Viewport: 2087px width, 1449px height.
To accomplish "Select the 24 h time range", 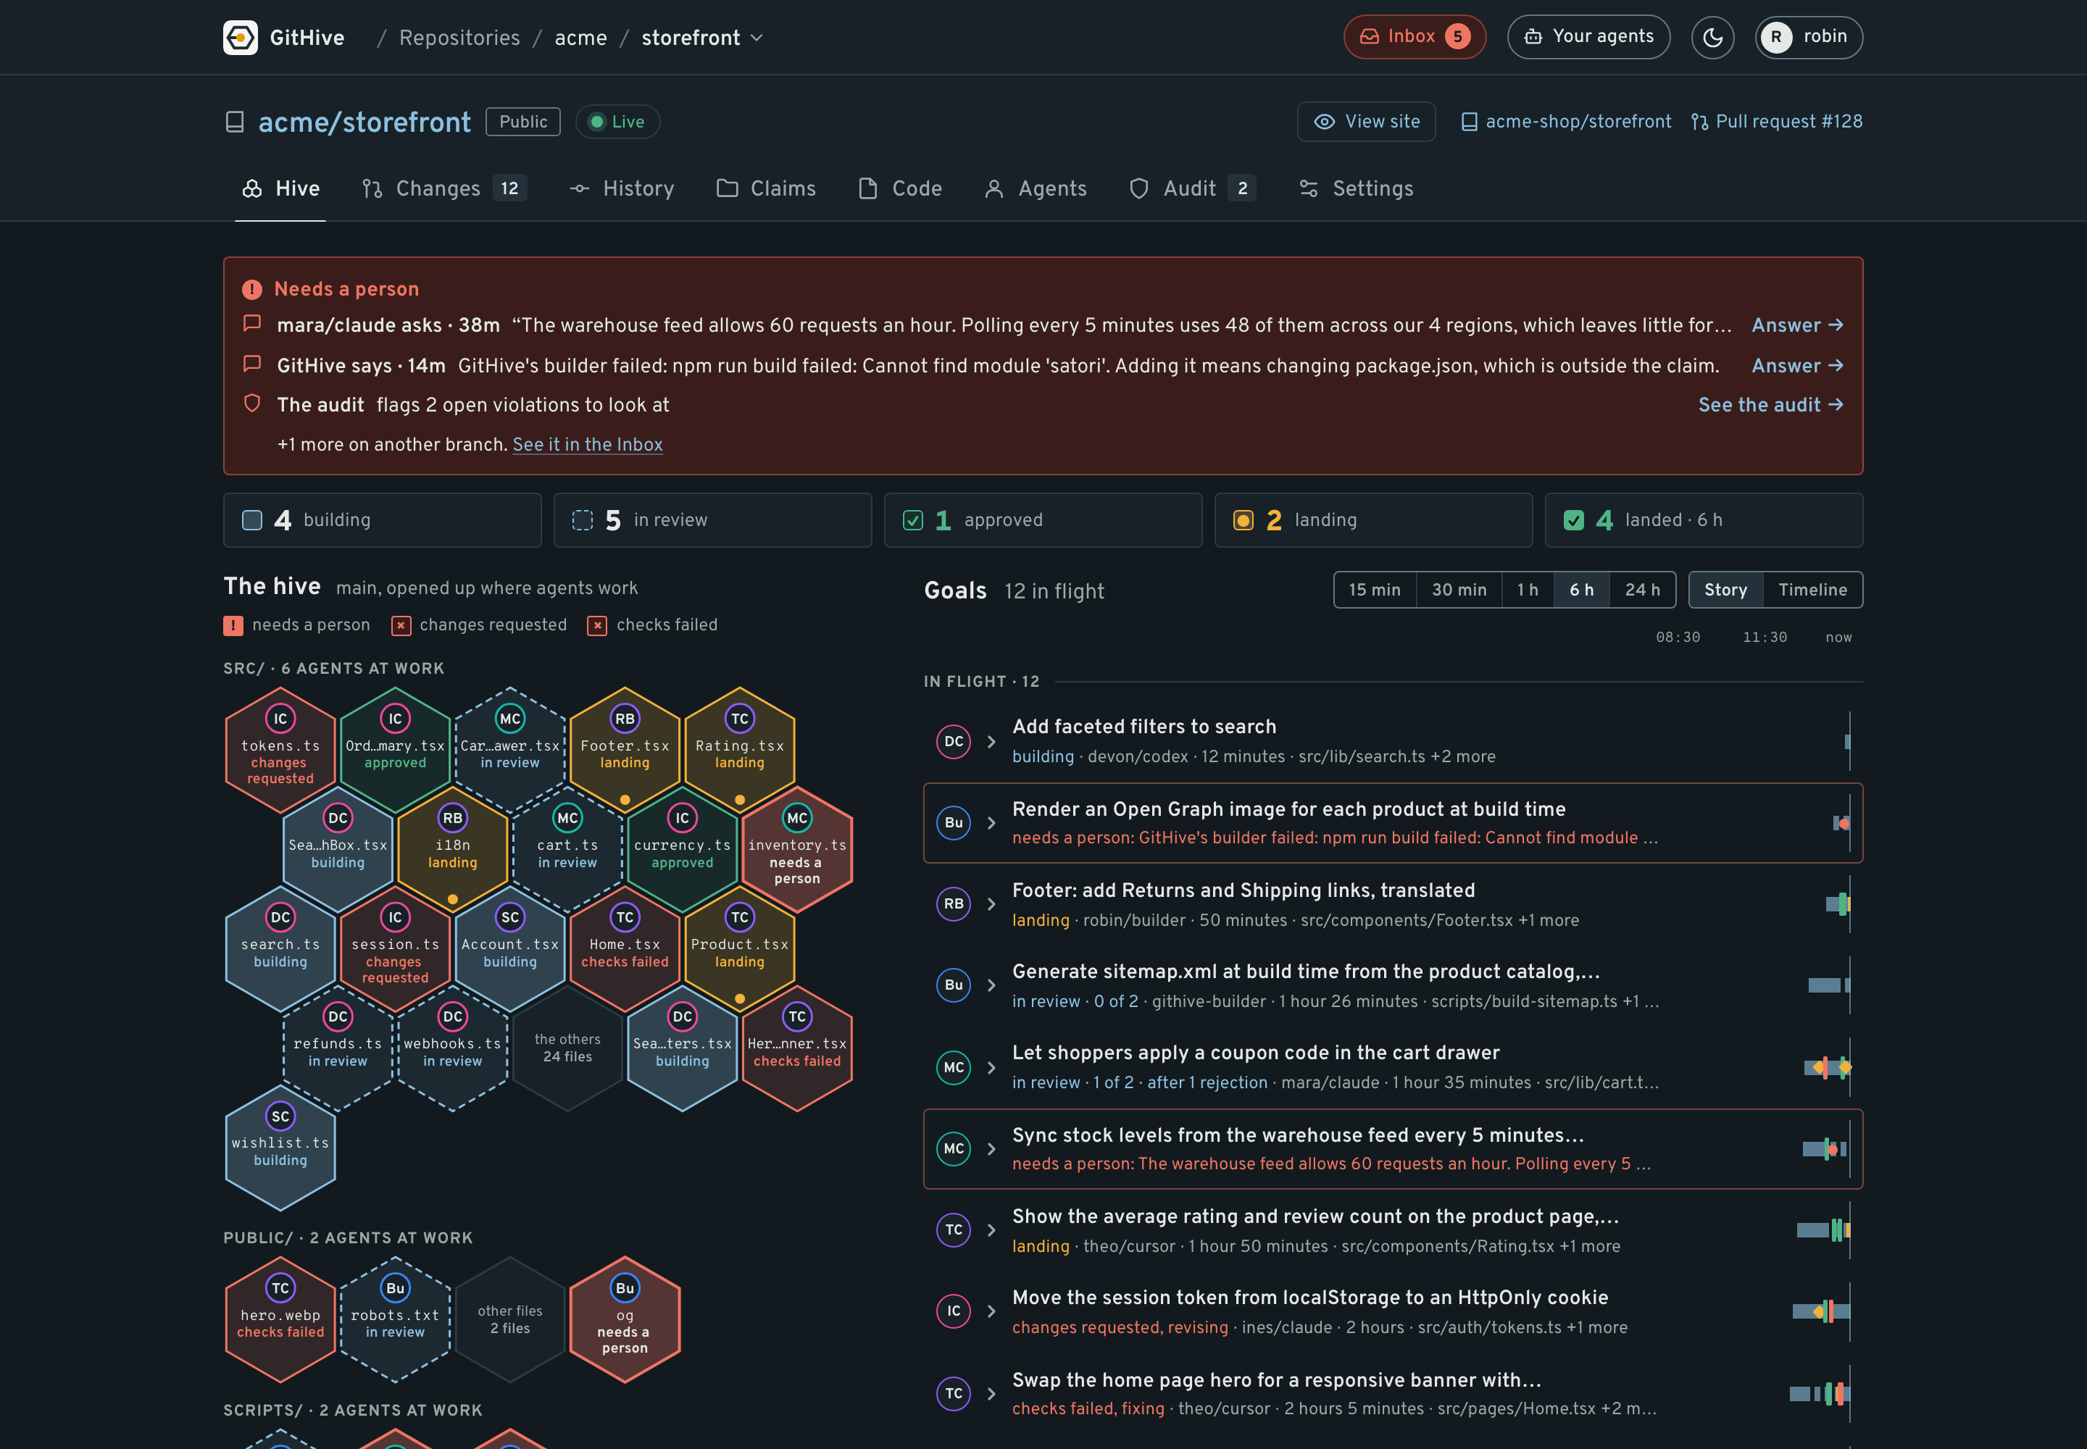I will (x=1642, y=590).
